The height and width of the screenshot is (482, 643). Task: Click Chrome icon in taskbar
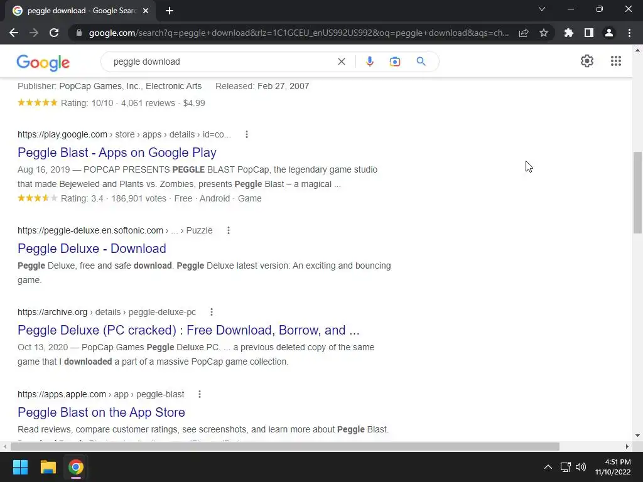[x=76, y=467]
